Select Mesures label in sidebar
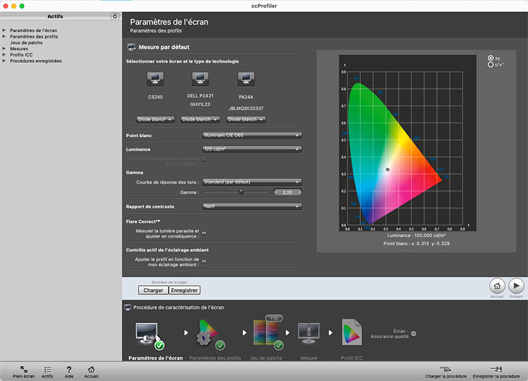528x381 pixels. click(19, 49)
